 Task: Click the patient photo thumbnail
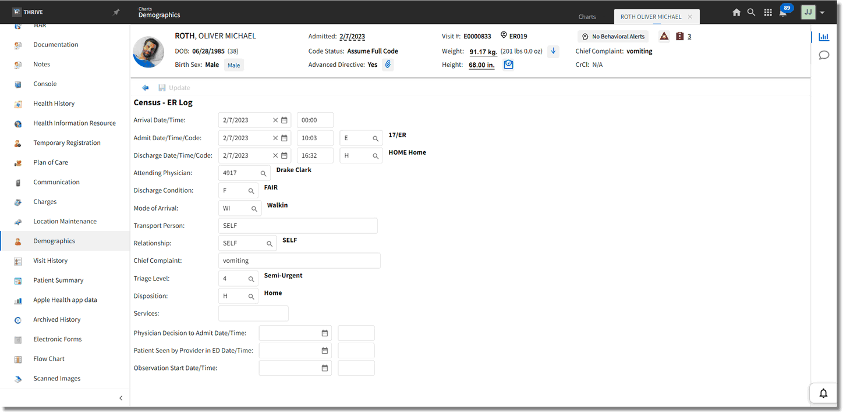[x=148, y=52]
